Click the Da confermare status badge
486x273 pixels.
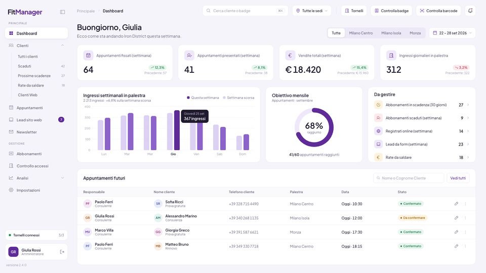tap(412, 218)
